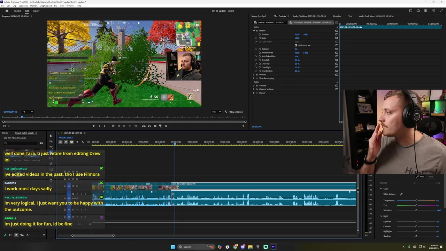
Task: Select the Track Select Forward tool
Action: (51, 142)
